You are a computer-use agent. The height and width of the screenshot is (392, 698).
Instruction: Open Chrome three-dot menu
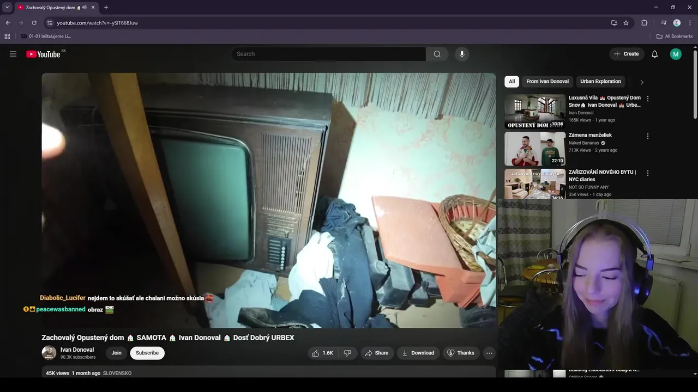click(x=690, y=23)
